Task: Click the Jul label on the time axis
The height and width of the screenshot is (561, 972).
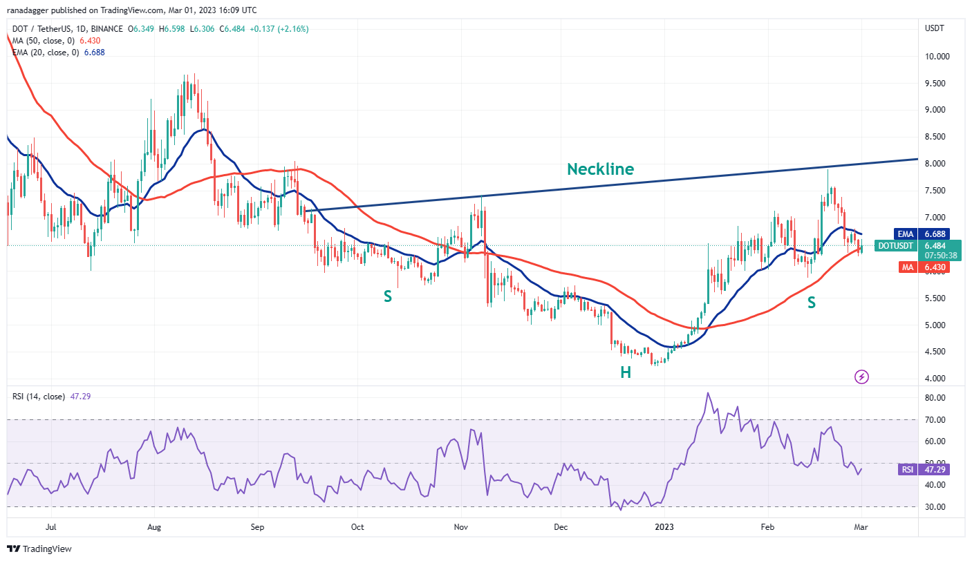Action: coord(52,526)
